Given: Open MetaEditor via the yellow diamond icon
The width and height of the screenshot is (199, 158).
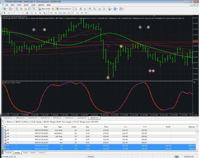Looking at the screenshot, I should pyautogui.click(x=53, y=9).
